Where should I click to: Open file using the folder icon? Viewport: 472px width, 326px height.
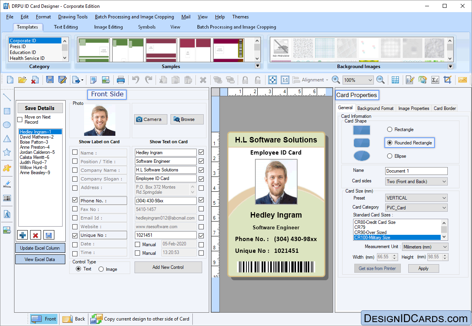pyautogui.click(x=22, y=80)
